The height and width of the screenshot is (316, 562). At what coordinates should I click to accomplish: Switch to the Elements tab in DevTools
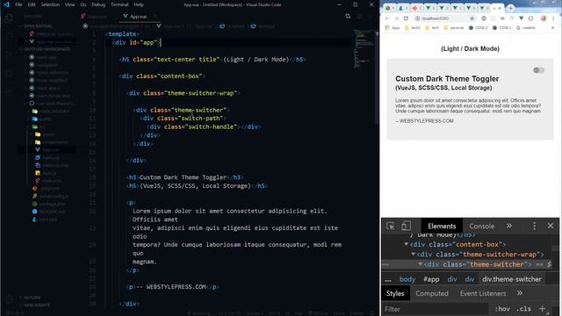(442, 226)
